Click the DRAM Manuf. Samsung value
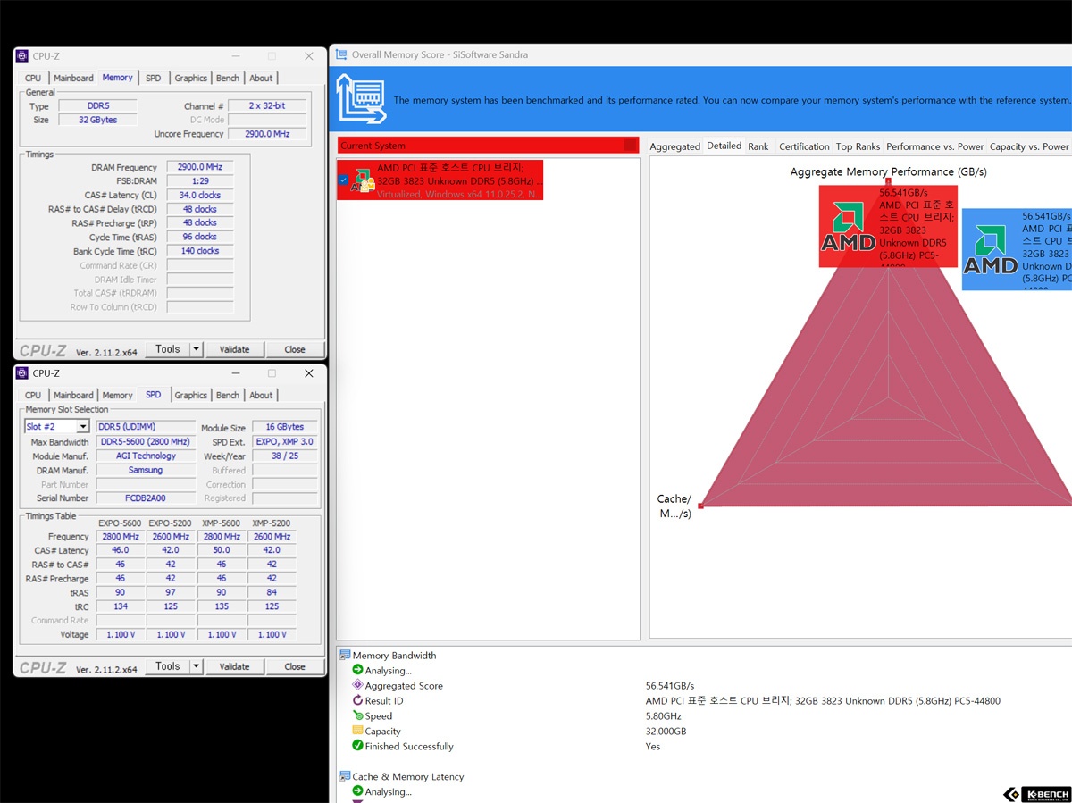The width and height of the screenshot is (1072, 803). tap(146, 470)
